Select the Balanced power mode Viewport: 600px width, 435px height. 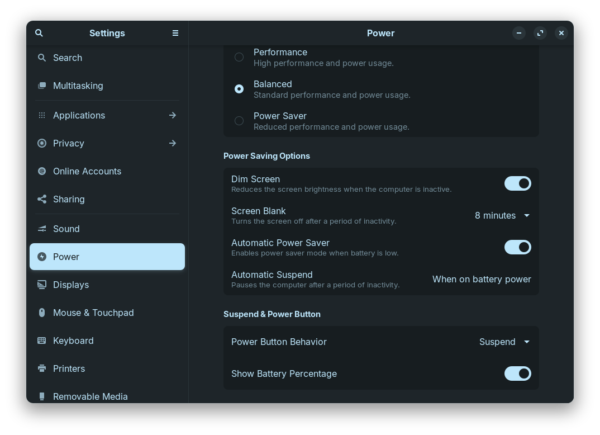coord(239,89)
